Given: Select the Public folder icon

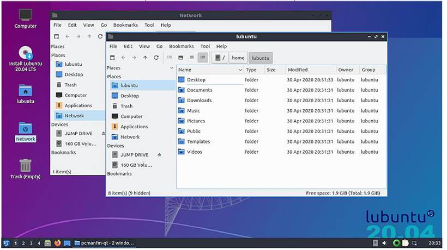Looking at the screenshot, I should point(182,131).
